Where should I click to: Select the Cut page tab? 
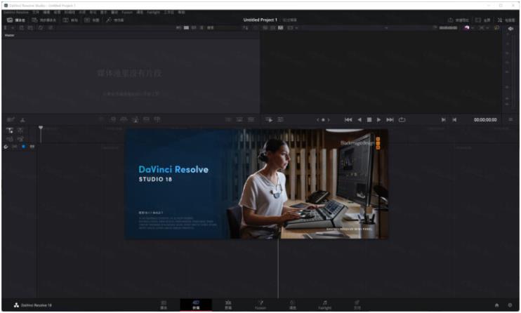[x=196, y=305]
